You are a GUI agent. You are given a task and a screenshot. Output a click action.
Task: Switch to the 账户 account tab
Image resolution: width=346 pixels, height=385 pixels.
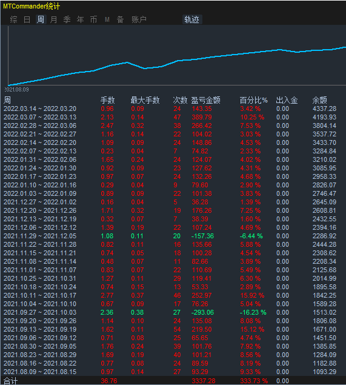coord(139,19)
